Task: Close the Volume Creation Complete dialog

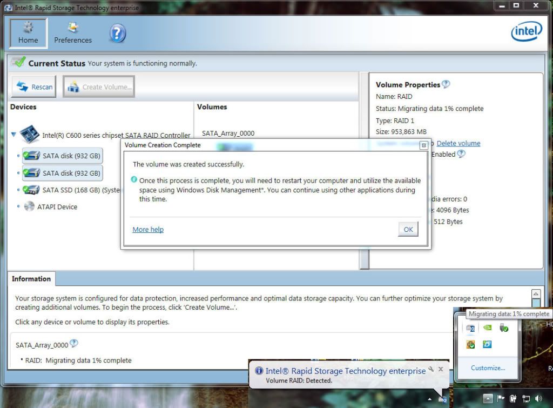Action: pyautogui.click(x=423, y=145)
